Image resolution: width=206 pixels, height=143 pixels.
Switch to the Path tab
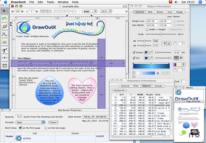[x=150, y=12]
